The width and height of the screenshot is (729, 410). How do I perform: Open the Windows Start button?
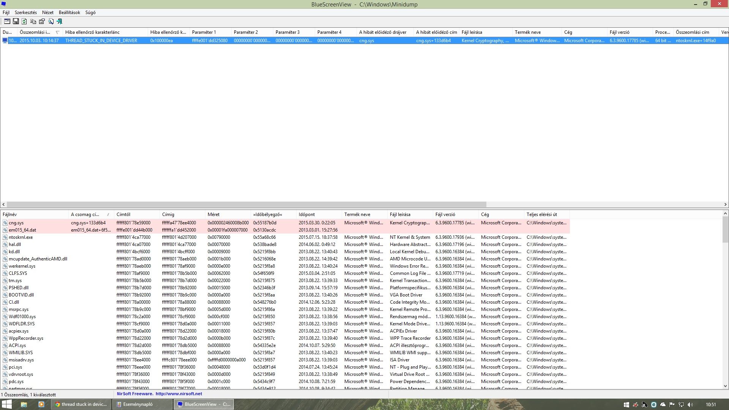(x=7, y=404)
